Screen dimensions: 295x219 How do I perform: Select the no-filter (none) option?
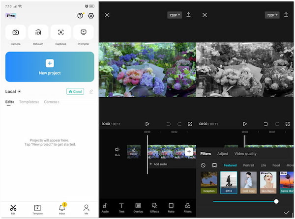coord(203,165)
